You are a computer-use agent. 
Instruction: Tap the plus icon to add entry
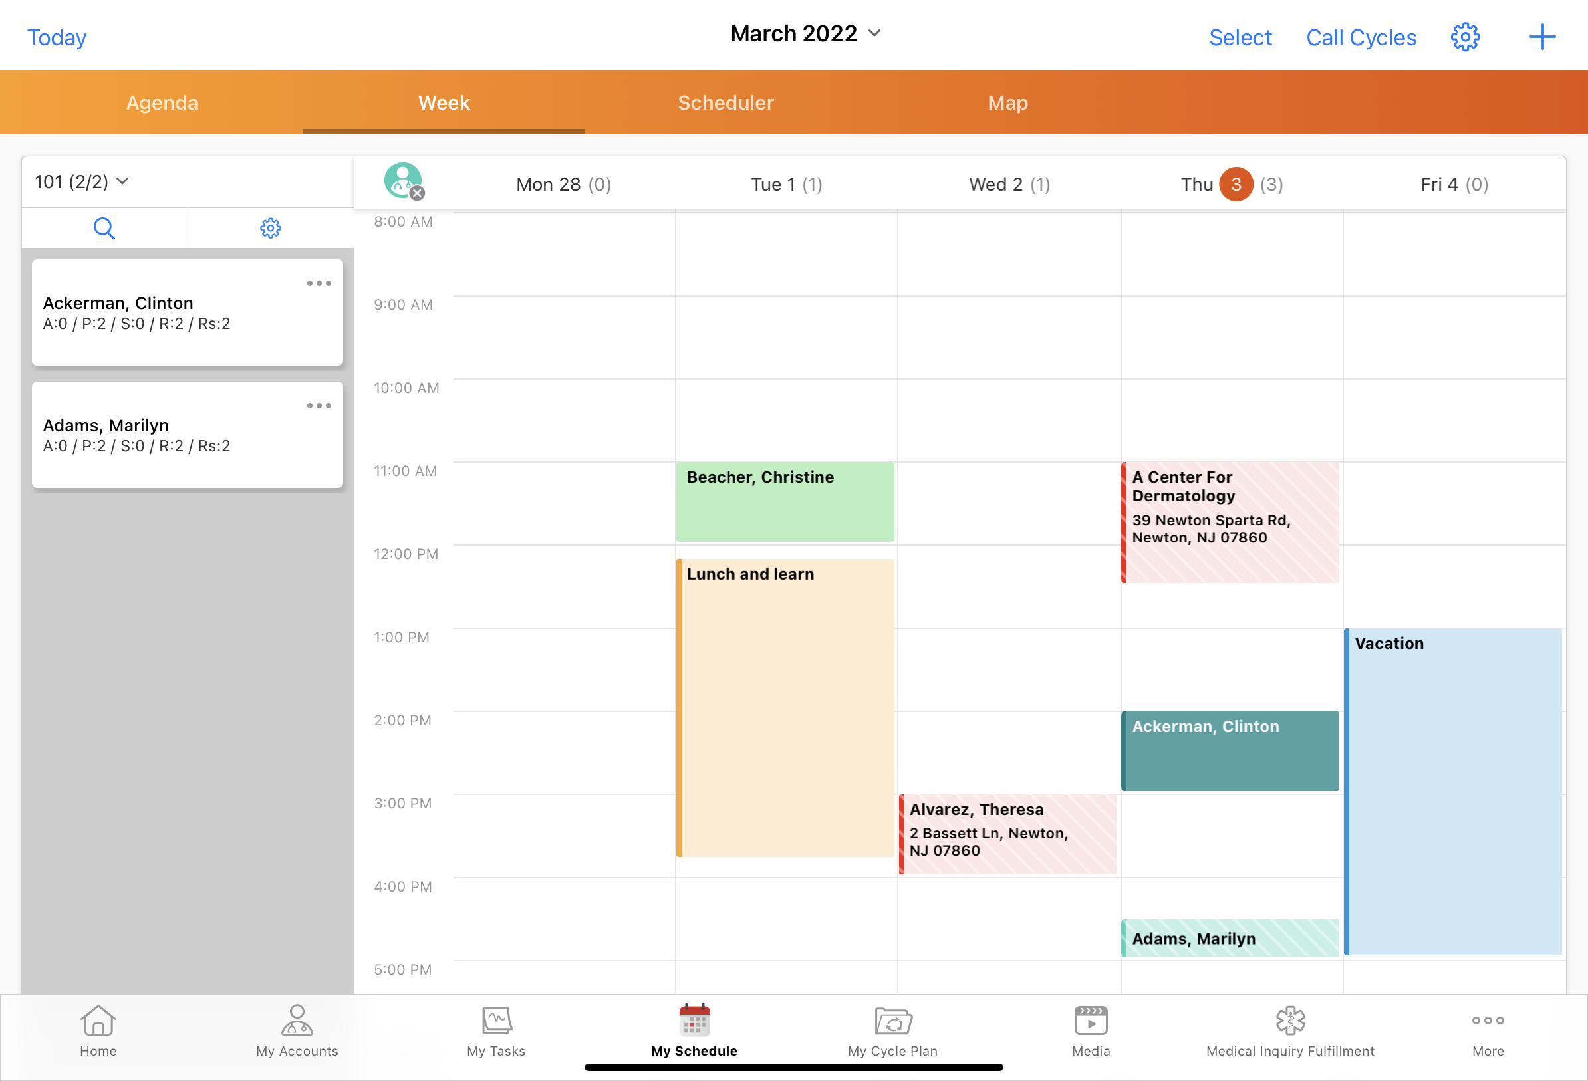(1541, 37)
